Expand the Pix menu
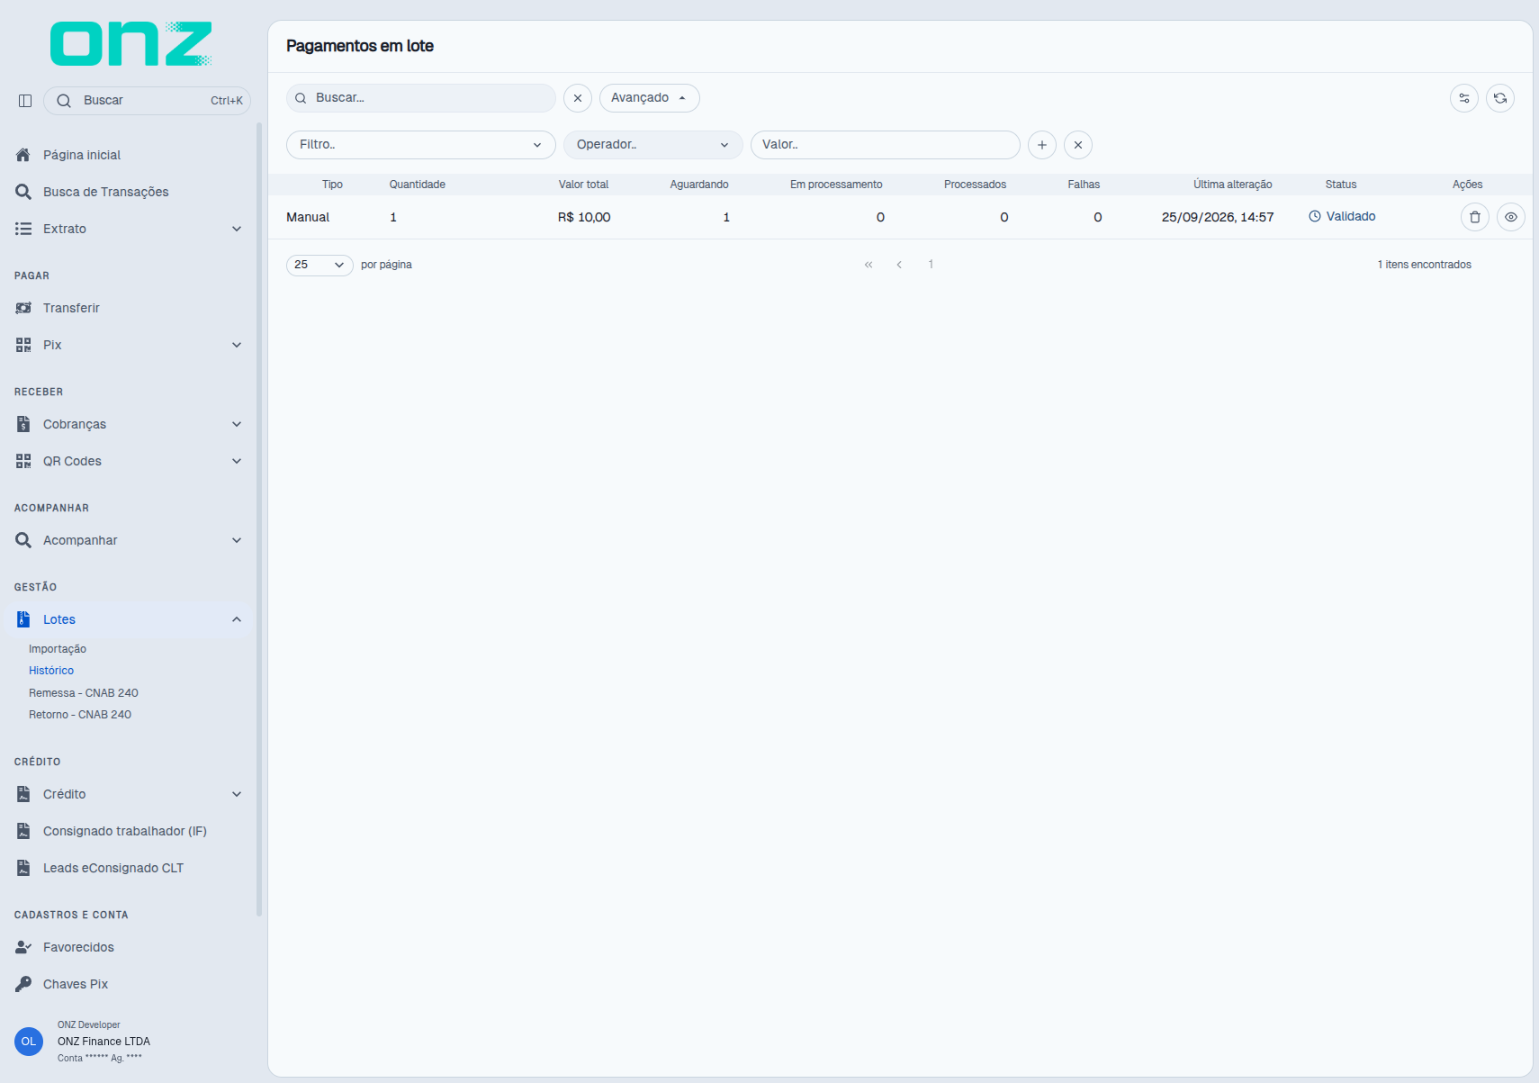The height and width of the screenshot is (1083, 1539). tap(129, 345)
